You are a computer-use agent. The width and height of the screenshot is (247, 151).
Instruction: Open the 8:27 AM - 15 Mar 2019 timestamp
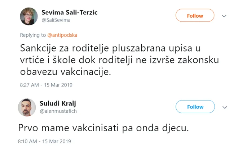click(x=46, y=85)
